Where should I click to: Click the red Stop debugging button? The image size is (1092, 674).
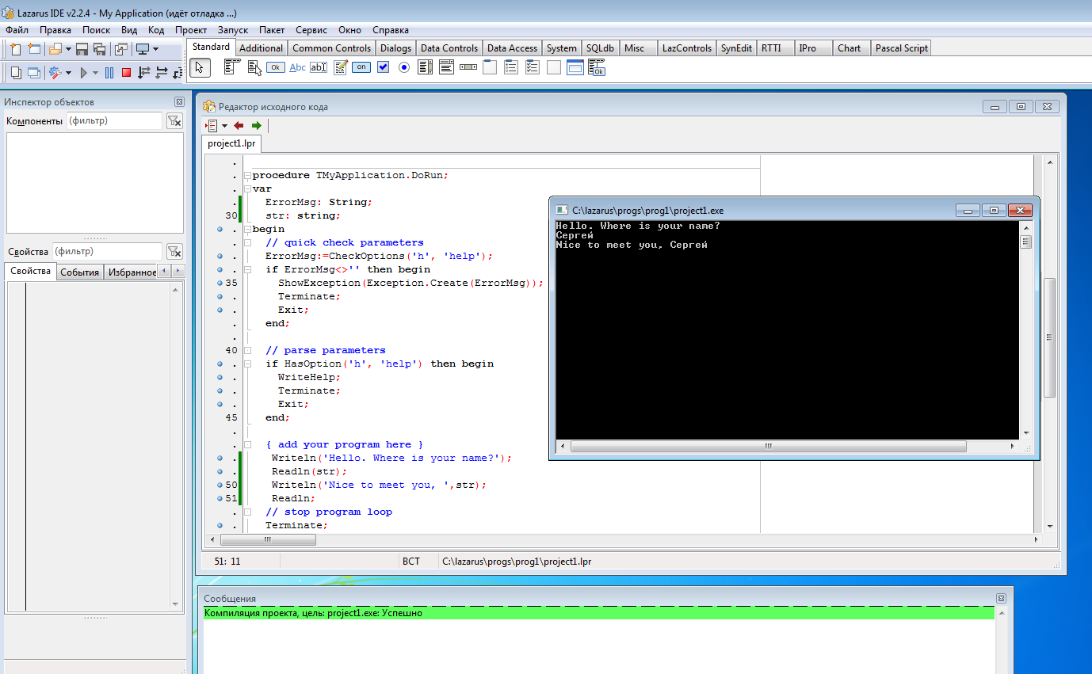tap(126, 73)
